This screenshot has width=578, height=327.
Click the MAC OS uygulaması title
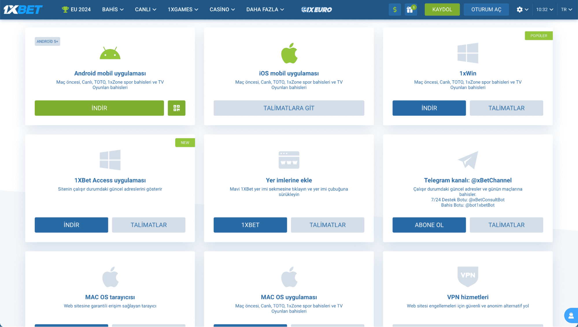(x=289, y=297)
